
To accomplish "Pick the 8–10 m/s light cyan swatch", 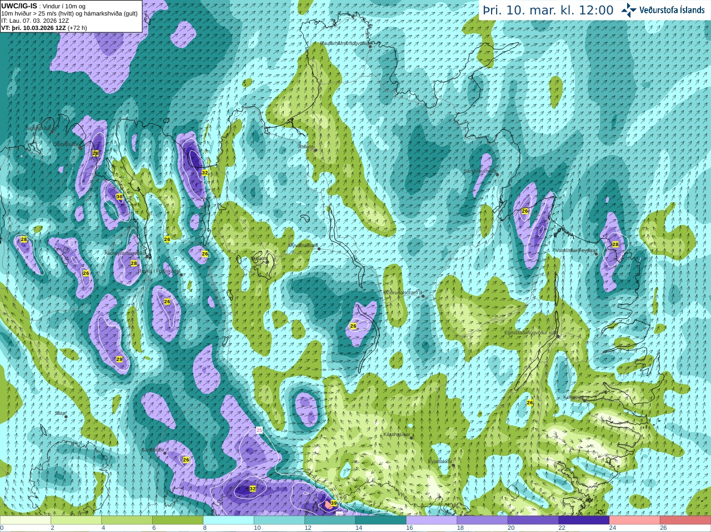I will tap(228, 520).
